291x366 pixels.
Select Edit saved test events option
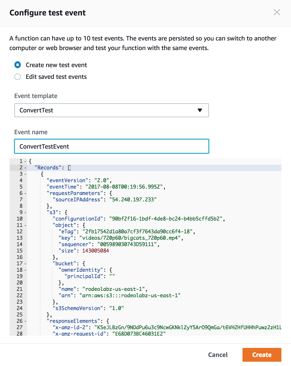click(x=18, y=77)
